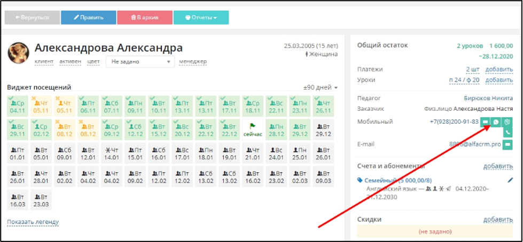Click the Viber icon beside the phone number
Image resolution: width=523 pixels, height=242 pixels.
click(x=507, y=122)
